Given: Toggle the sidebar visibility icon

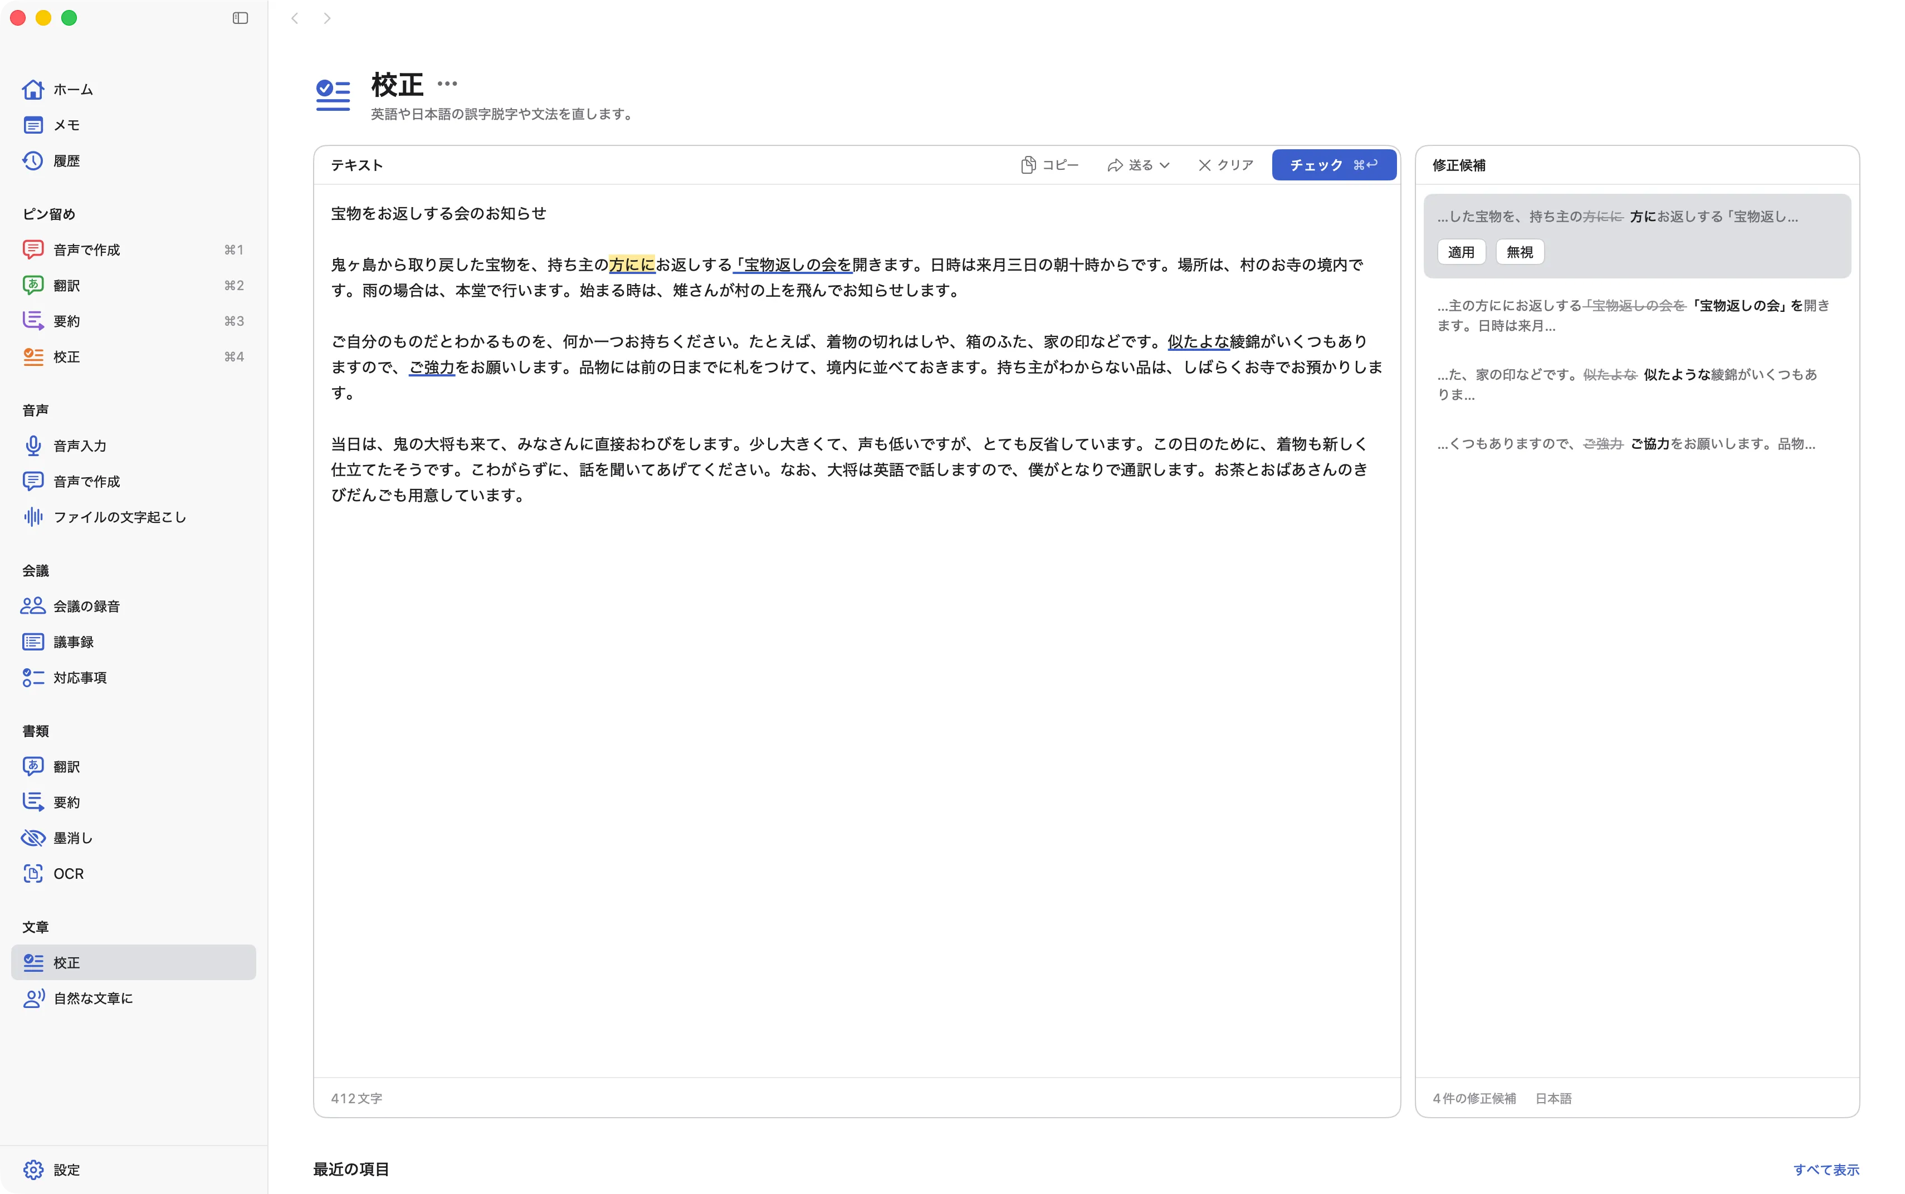Looking at the screenshot, I should 240,18.
